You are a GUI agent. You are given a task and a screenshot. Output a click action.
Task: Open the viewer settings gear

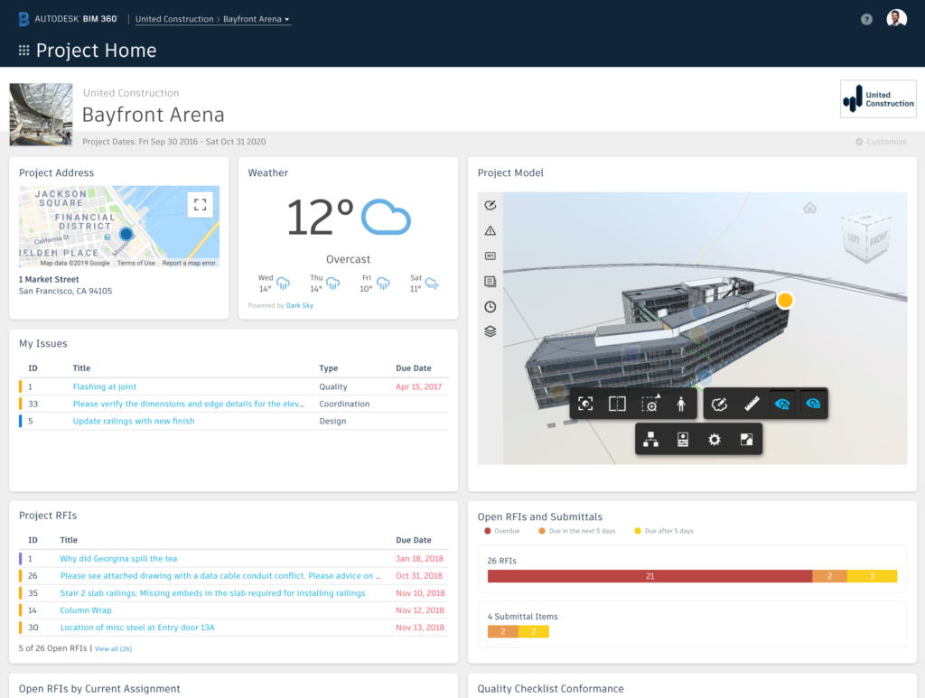[714, 439]
